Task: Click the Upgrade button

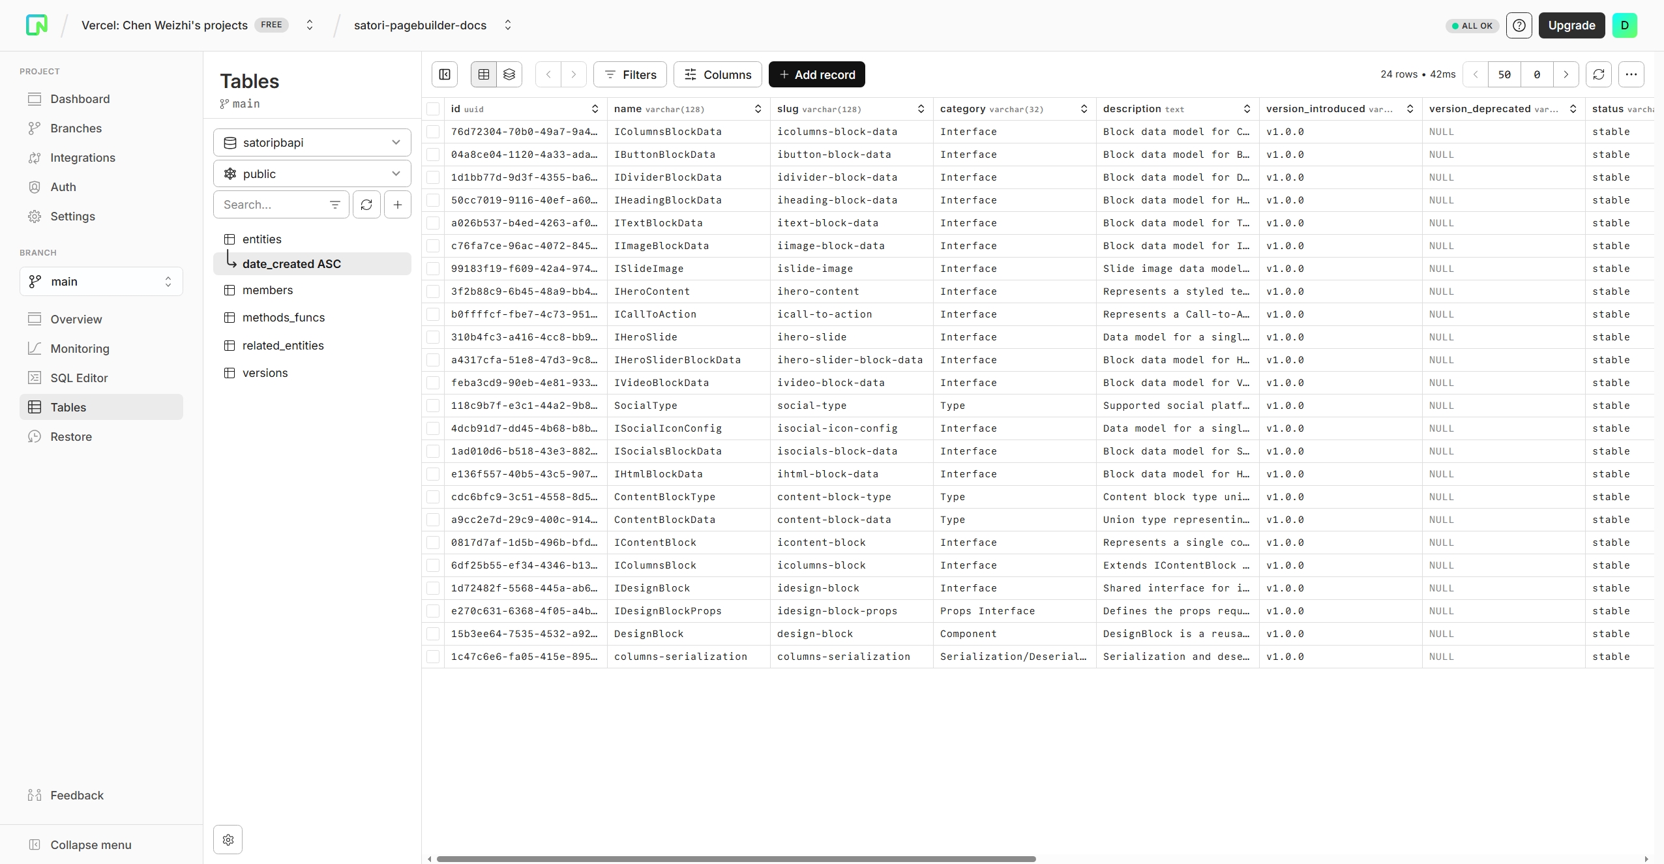Action: pos(1571,25)
